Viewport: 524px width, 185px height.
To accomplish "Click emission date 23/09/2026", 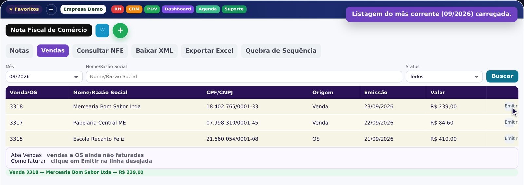I will [379, 107].
